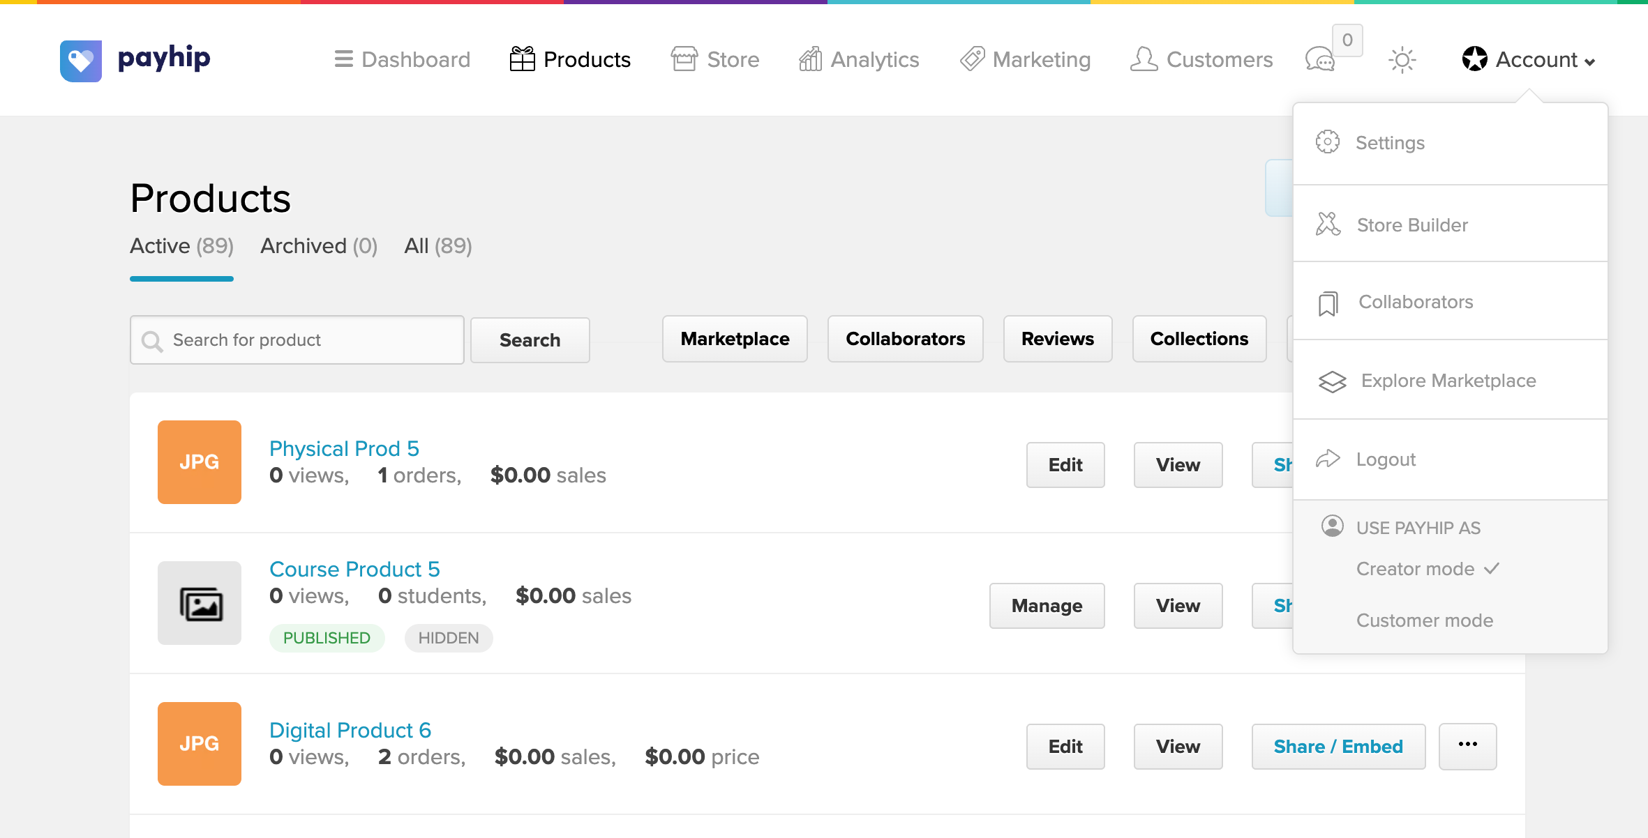Open the Physical Prod 5 title link
Viewport: 1648px width, 838px height.
(x=344, y=448)
